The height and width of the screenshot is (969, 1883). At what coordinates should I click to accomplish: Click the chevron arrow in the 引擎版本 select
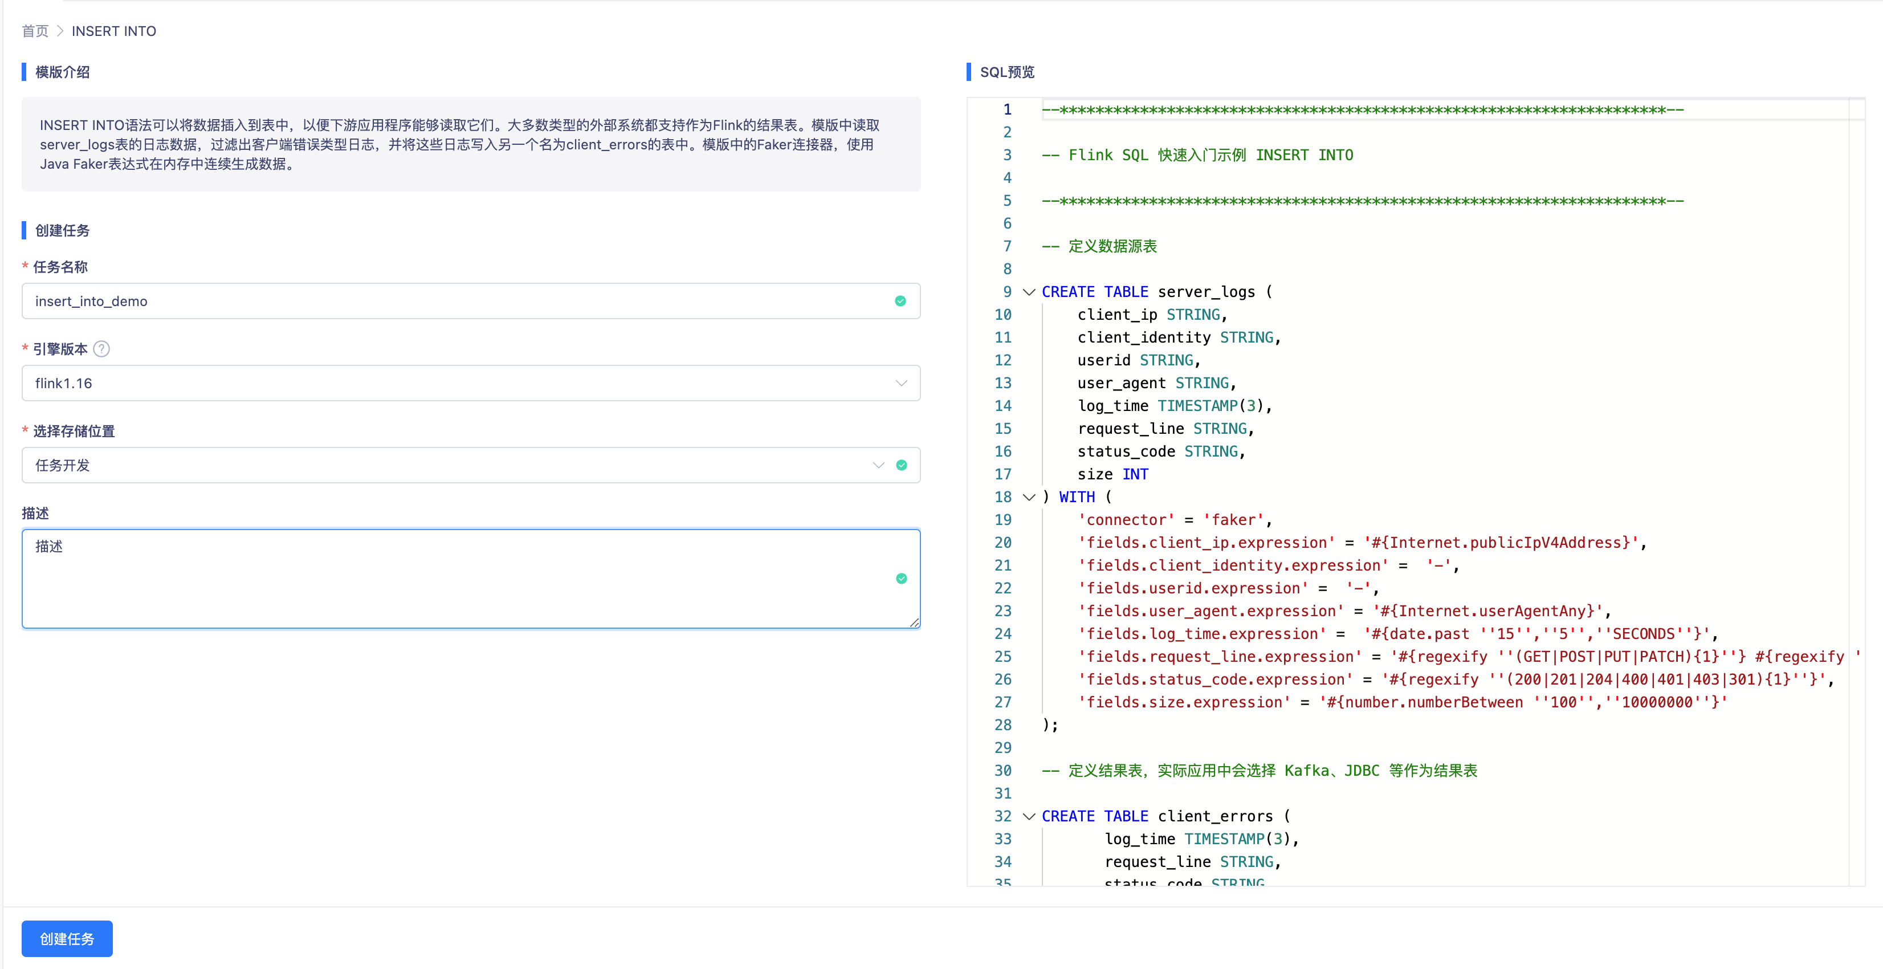pos(901,383)
